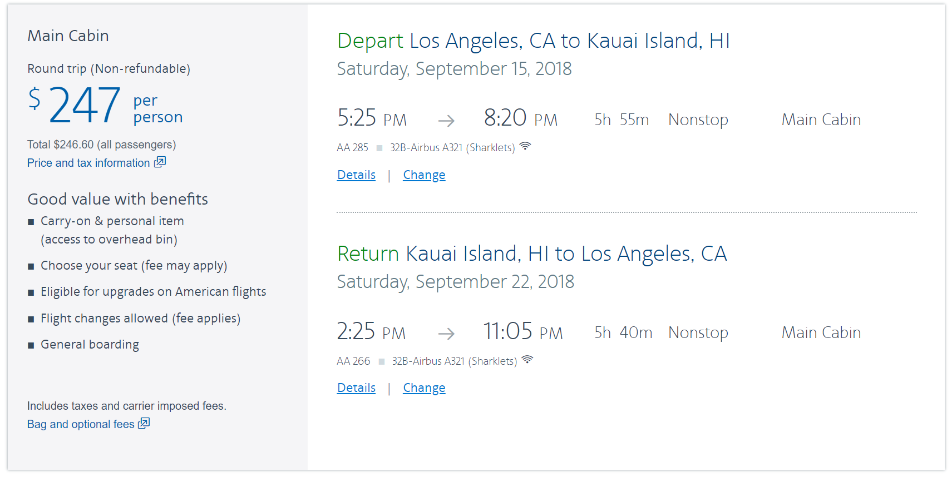View Details for the departing Los Angeles flight
952x477 pixels.
[356, 175]
